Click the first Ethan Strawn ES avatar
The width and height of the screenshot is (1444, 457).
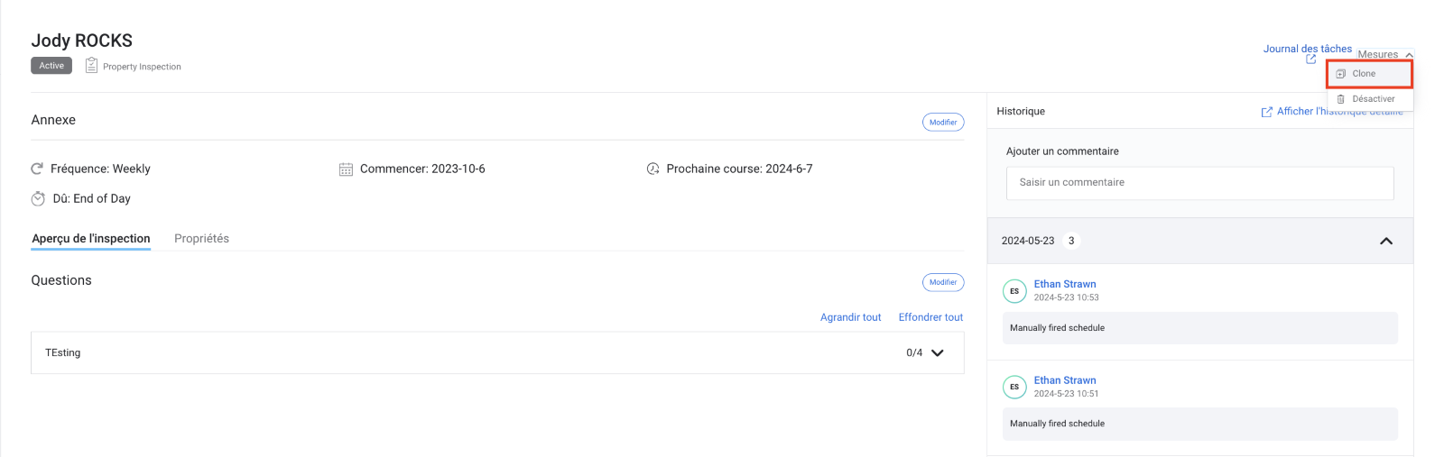point(1014,291)
